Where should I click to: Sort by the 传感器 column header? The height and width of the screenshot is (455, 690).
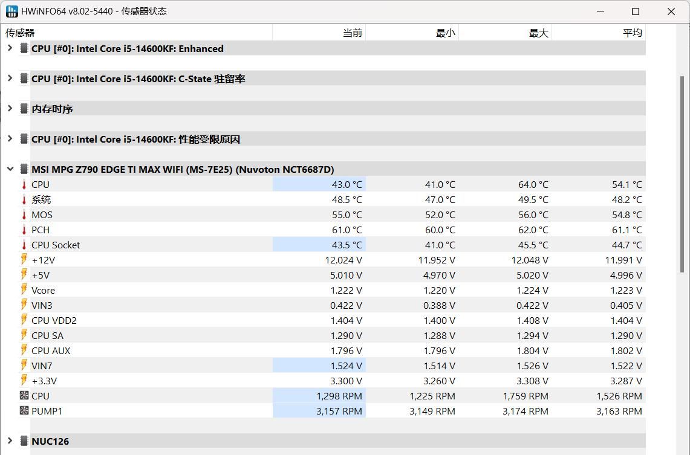pyautogui.click(x=137, y=33)
